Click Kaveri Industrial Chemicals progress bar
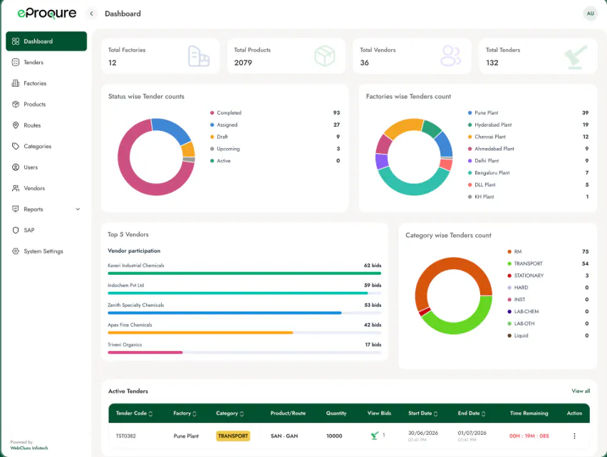 244,273
